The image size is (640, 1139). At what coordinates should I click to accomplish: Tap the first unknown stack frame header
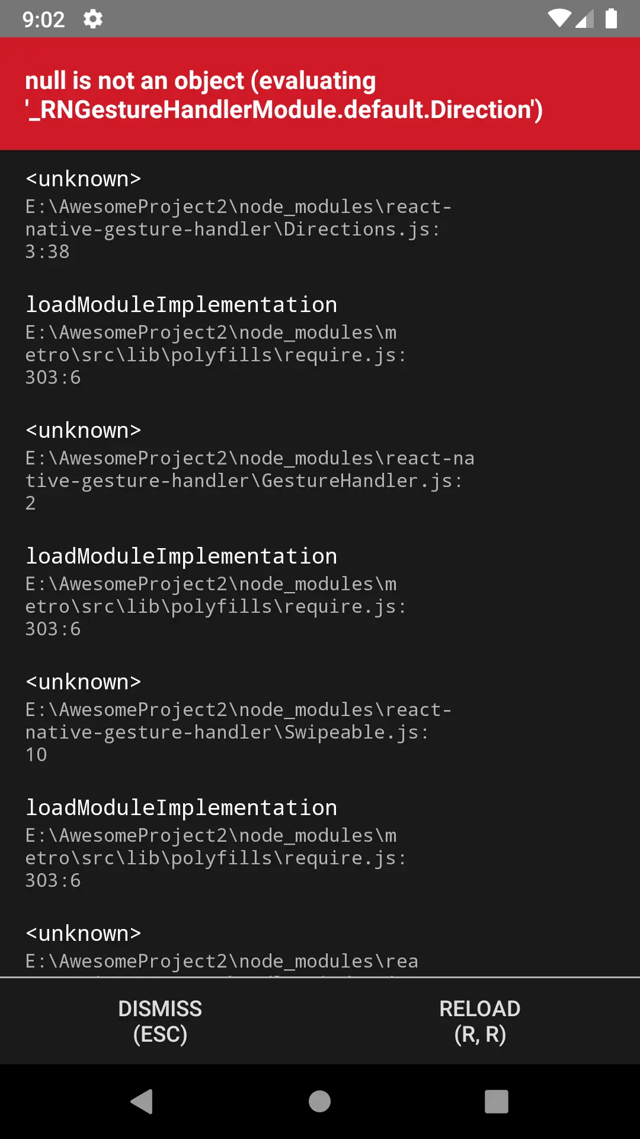coord(83,179)
